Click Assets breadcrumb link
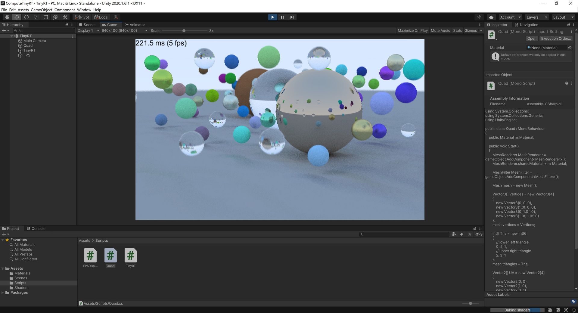The image size is (578, 313). [x=84, y=240]
